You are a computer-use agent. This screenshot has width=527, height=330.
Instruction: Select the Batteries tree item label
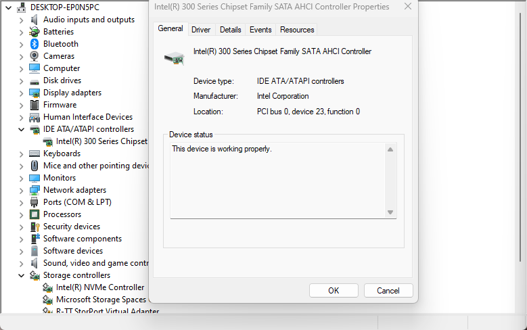(x=58, y=32)
